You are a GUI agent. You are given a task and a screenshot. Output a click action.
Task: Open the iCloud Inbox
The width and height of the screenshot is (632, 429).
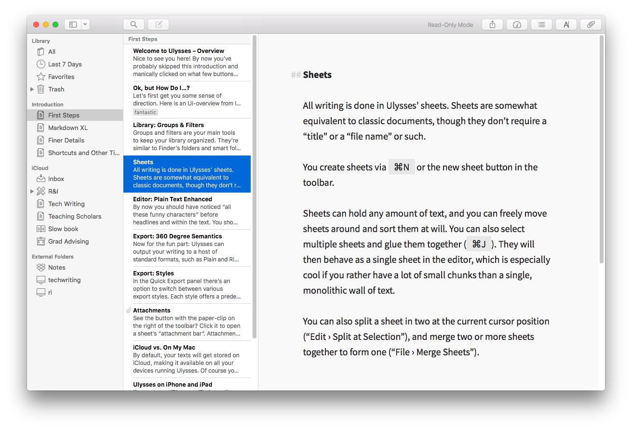click(x=57, y=179)
